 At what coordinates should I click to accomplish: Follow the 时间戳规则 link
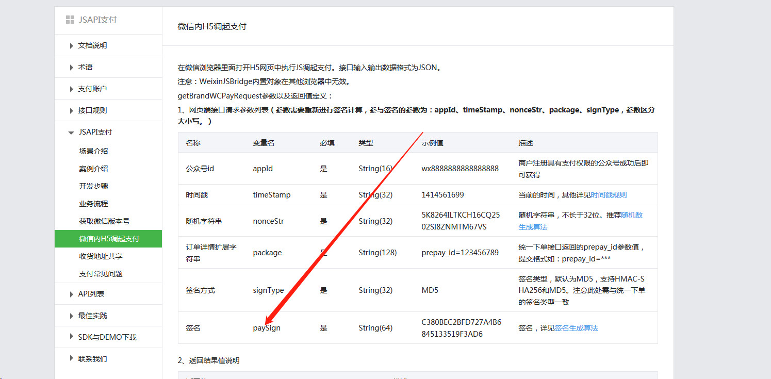(x=609, y=195)
